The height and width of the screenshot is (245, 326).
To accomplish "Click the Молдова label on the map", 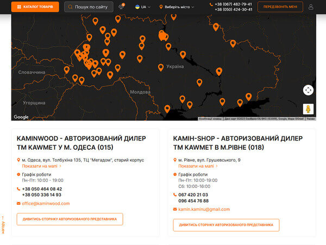I will pos(140,92).
